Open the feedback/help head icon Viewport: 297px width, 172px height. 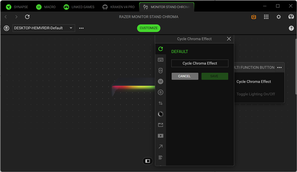pos(291,17)
